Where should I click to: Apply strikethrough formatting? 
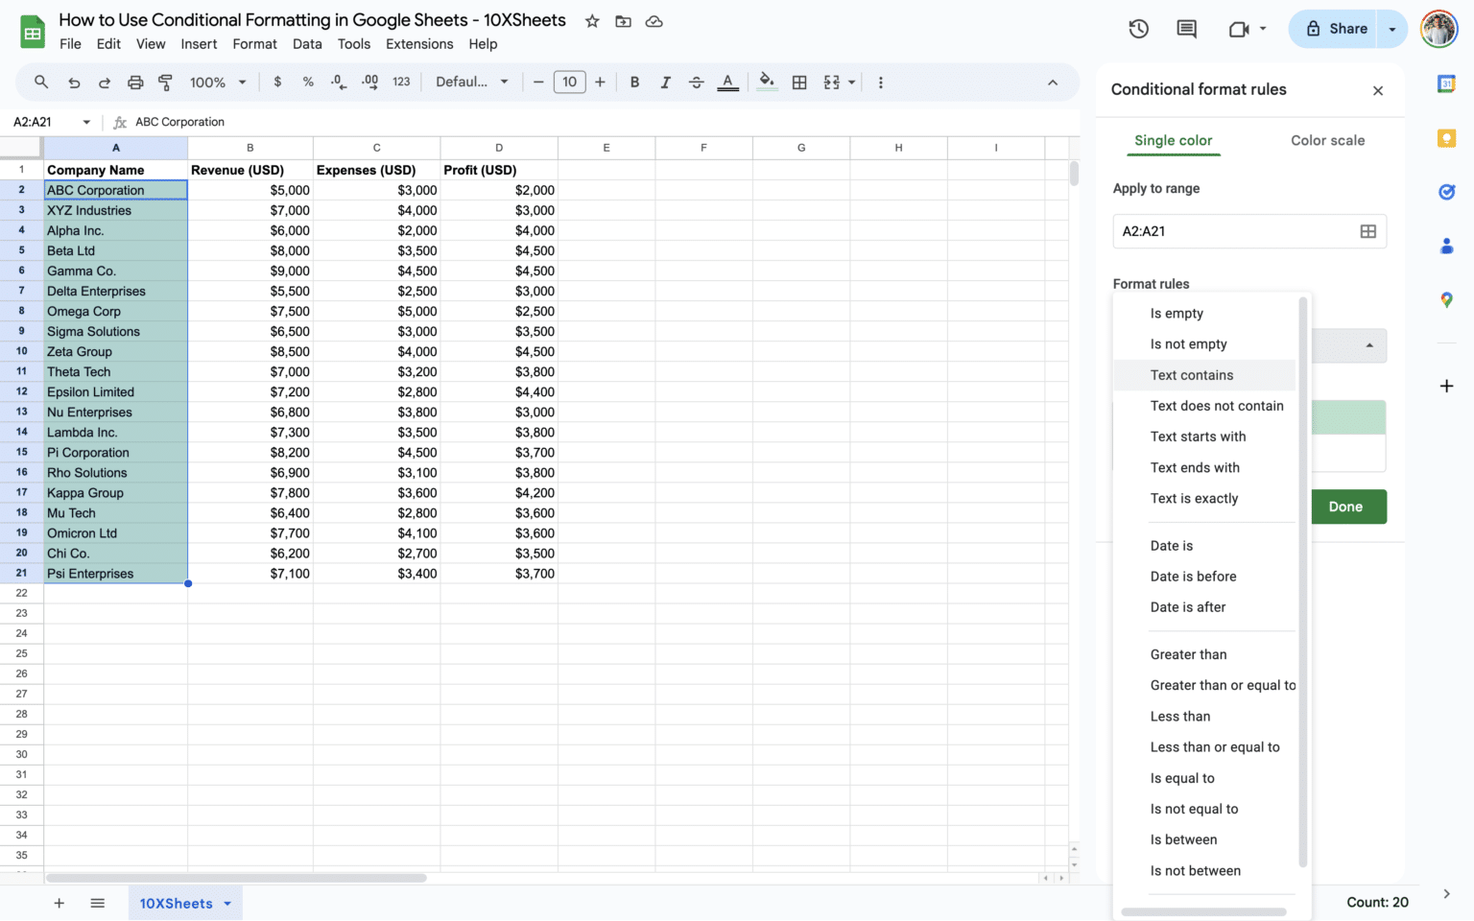(x=696, y=83)
